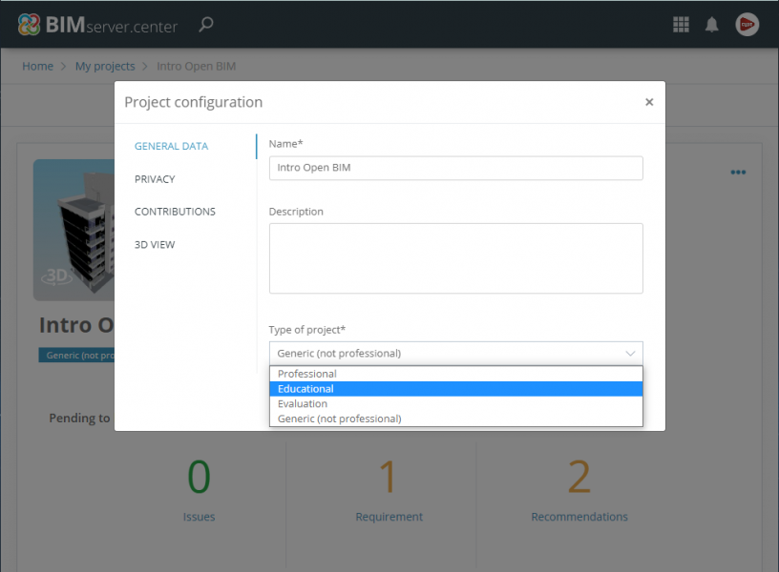Open search with the magnifier icon

pos(205,25)
